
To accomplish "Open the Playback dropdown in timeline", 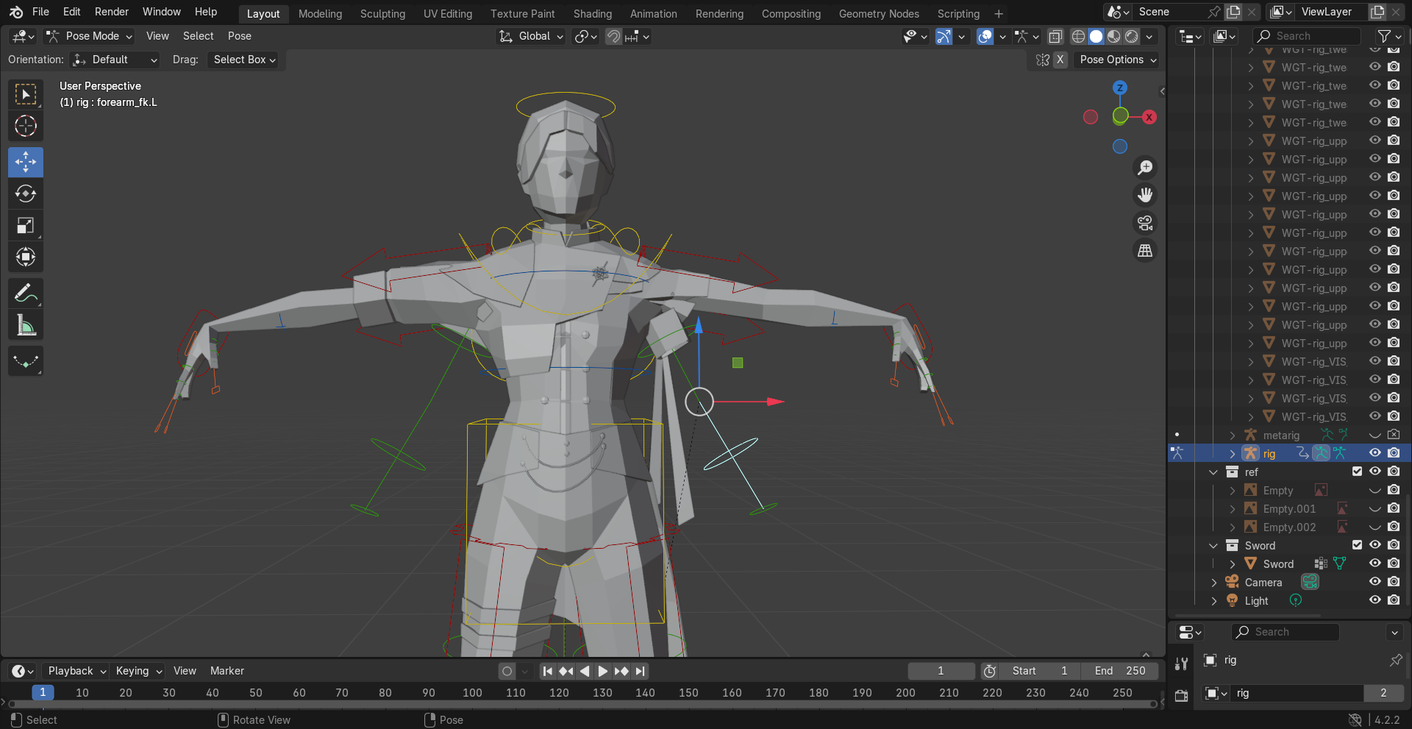I will coord(76,671).
